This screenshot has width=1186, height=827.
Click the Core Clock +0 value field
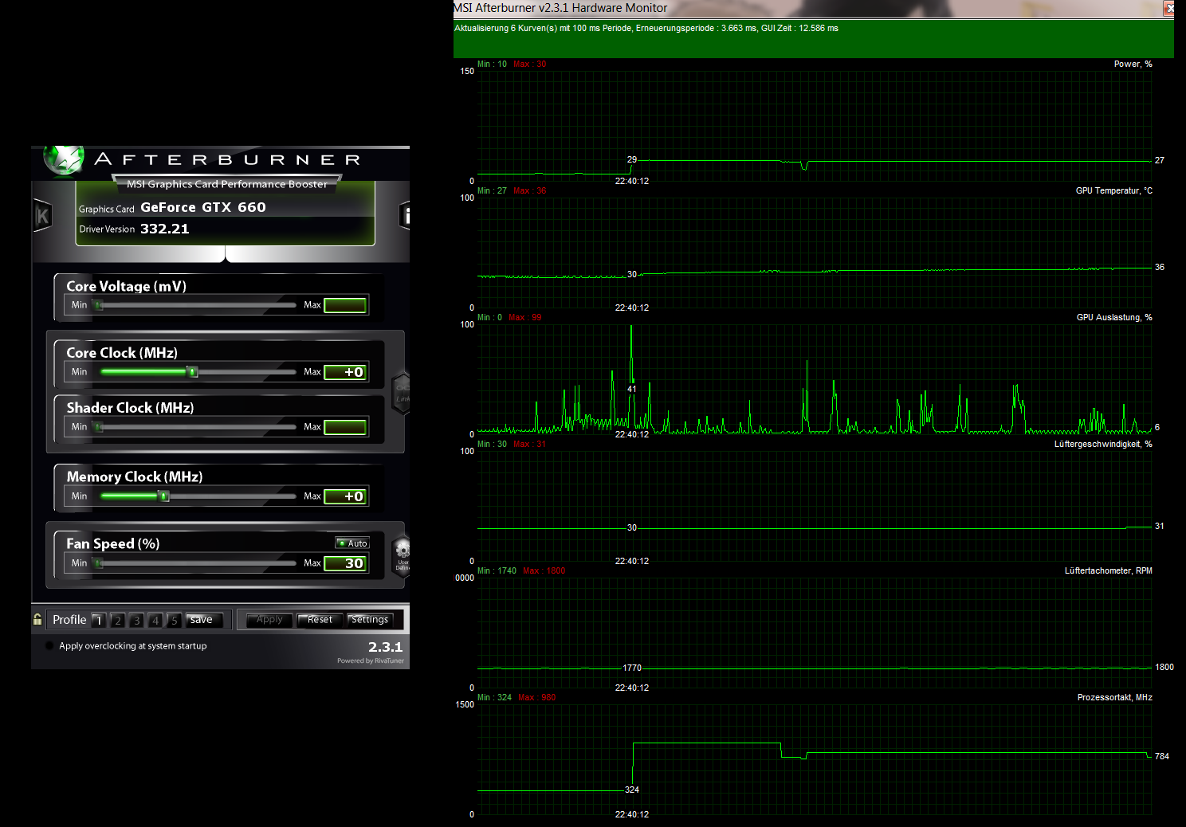click(345, 372)
